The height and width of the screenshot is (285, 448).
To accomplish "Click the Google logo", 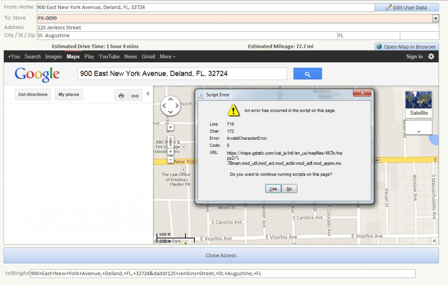I will point(37,74).
